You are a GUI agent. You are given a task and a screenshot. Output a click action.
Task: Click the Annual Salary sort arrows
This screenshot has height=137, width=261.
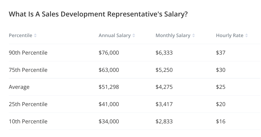[134, 36]
